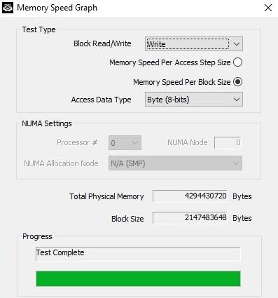
Task: Click the Write dropdown arrow
Action: click(237, 44)
